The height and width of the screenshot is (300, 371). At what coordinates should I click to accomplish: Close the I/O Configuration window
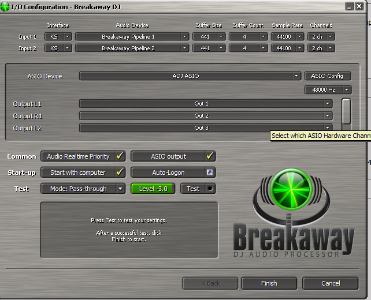(x=359, y=6)
